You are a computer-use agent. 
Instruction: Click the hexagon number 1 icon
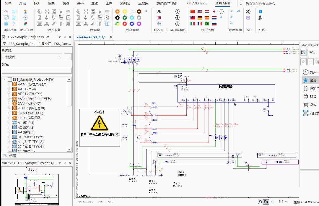[x=177, y=18]
